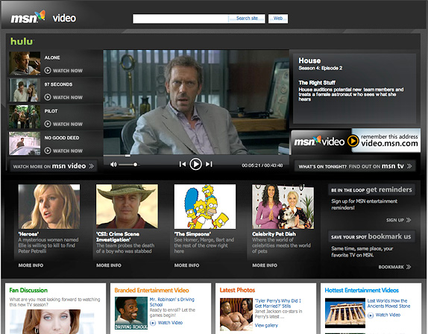The height and width of the screenshot is (334, 428).
Task: Adjust the volume slider knob
Action: (135, 165)
